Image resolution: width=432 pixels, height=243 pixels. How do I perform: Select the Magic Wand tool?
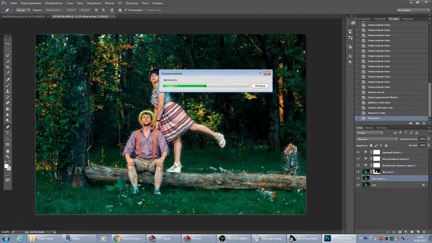(7, 61)
